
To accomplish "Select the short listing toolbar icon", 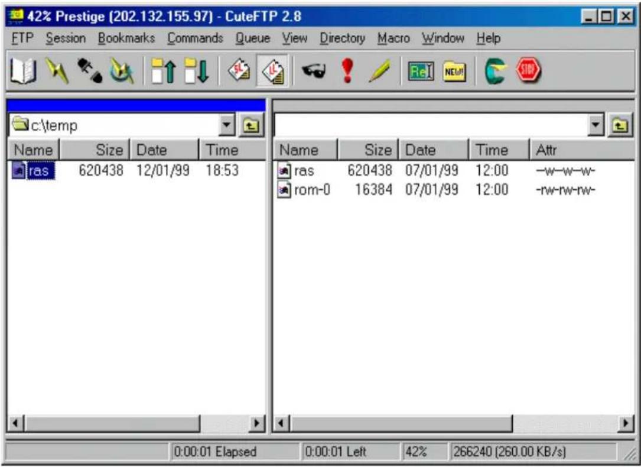I will 239,71.
